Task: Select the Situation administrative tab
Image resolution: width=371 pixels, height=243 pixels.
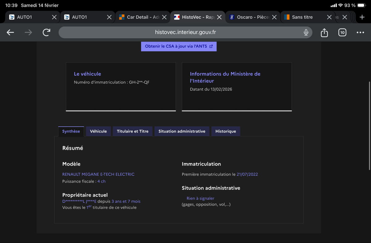Action: coord(182,131)
